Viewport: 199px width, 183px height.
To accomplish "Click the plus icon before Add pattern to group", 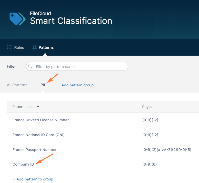I will pyautogui.click(x=14, y=179).
